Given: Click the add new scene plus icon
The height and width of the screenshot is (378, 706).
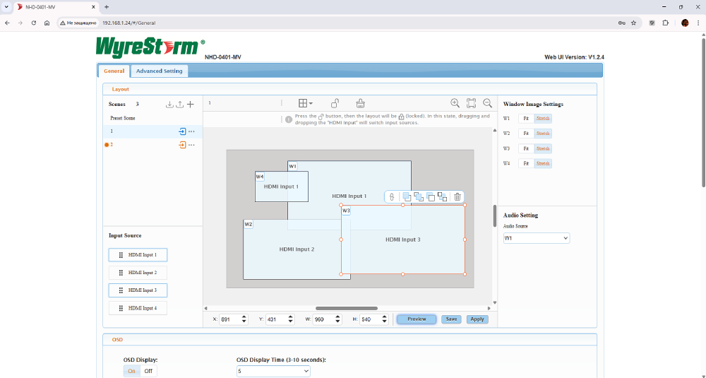Looking at the screenshot, I should [x=191, y=105].
